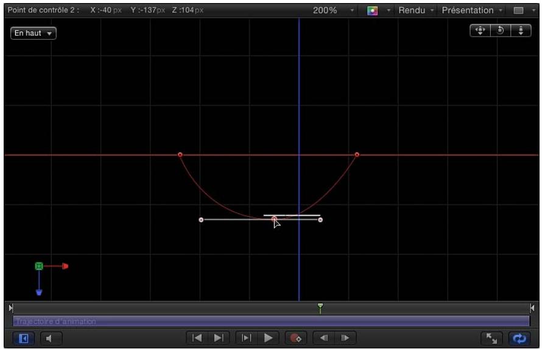
Task: Toggle the red Record animation button
Action: tap(295, 338)
